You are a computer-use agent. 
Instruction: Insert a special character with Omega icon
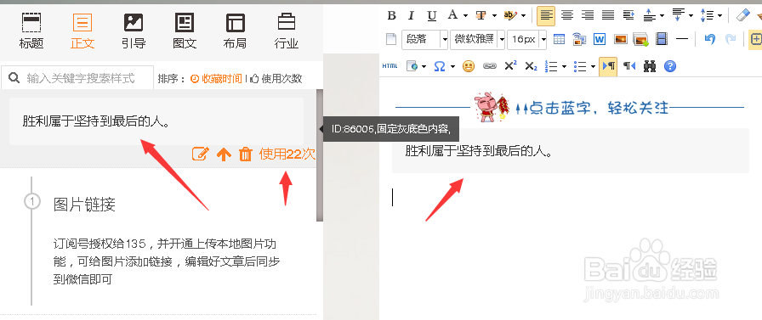click(440, 66)
